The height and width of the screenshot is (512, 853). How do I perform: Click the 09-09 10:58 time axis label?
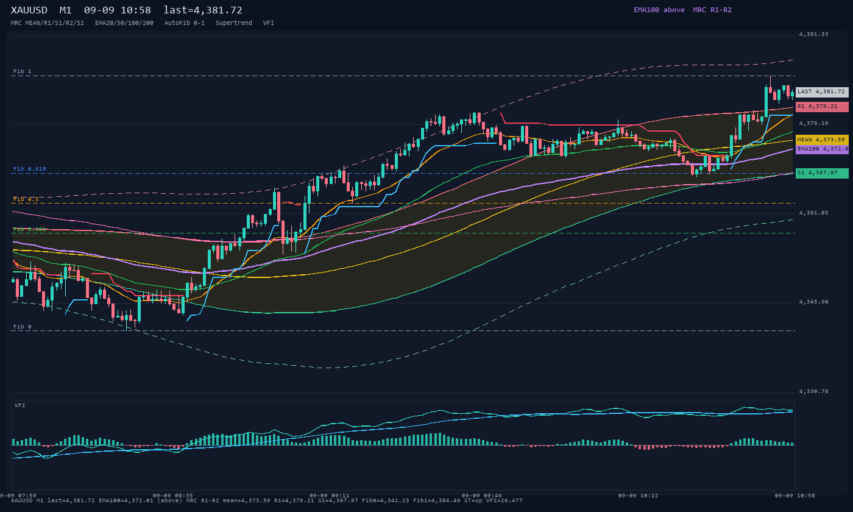[795, 496]
